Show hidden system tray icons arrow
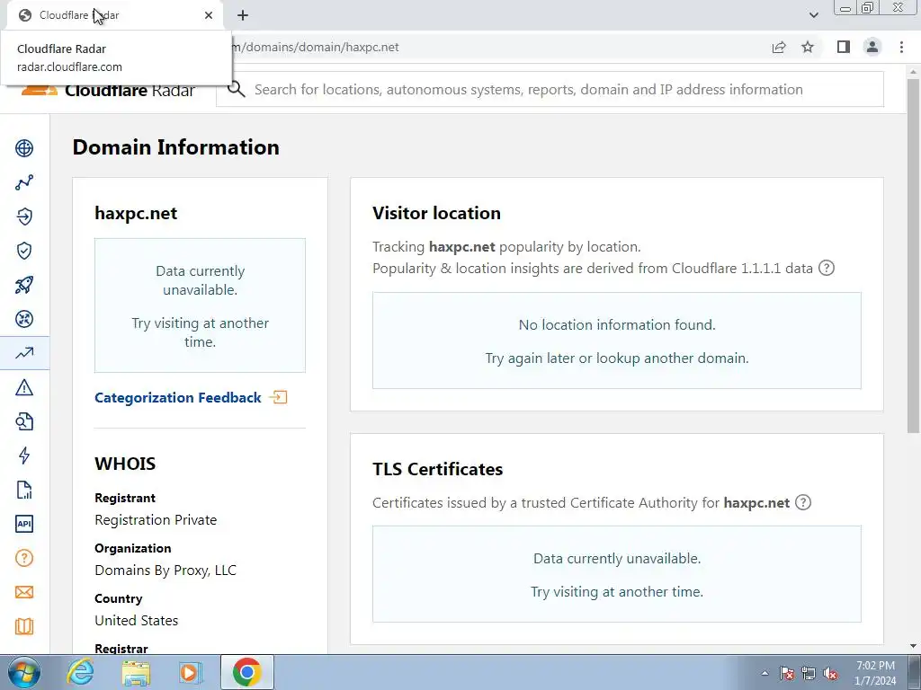Screen dimensions: 921x690 coord(765,673)
